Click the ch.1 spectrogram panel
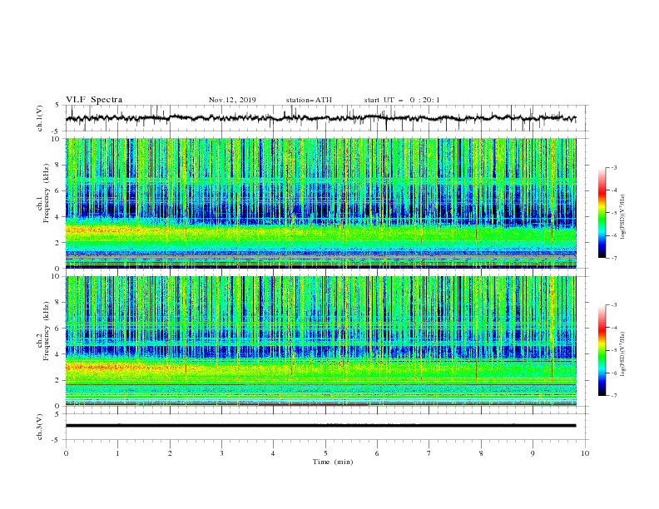Screen dimensions: 659x509 (320, 203)
